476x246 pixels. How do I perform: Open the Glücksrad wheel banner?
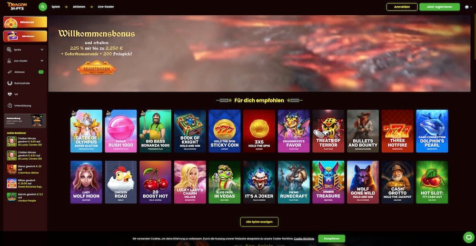click(25, 22)
